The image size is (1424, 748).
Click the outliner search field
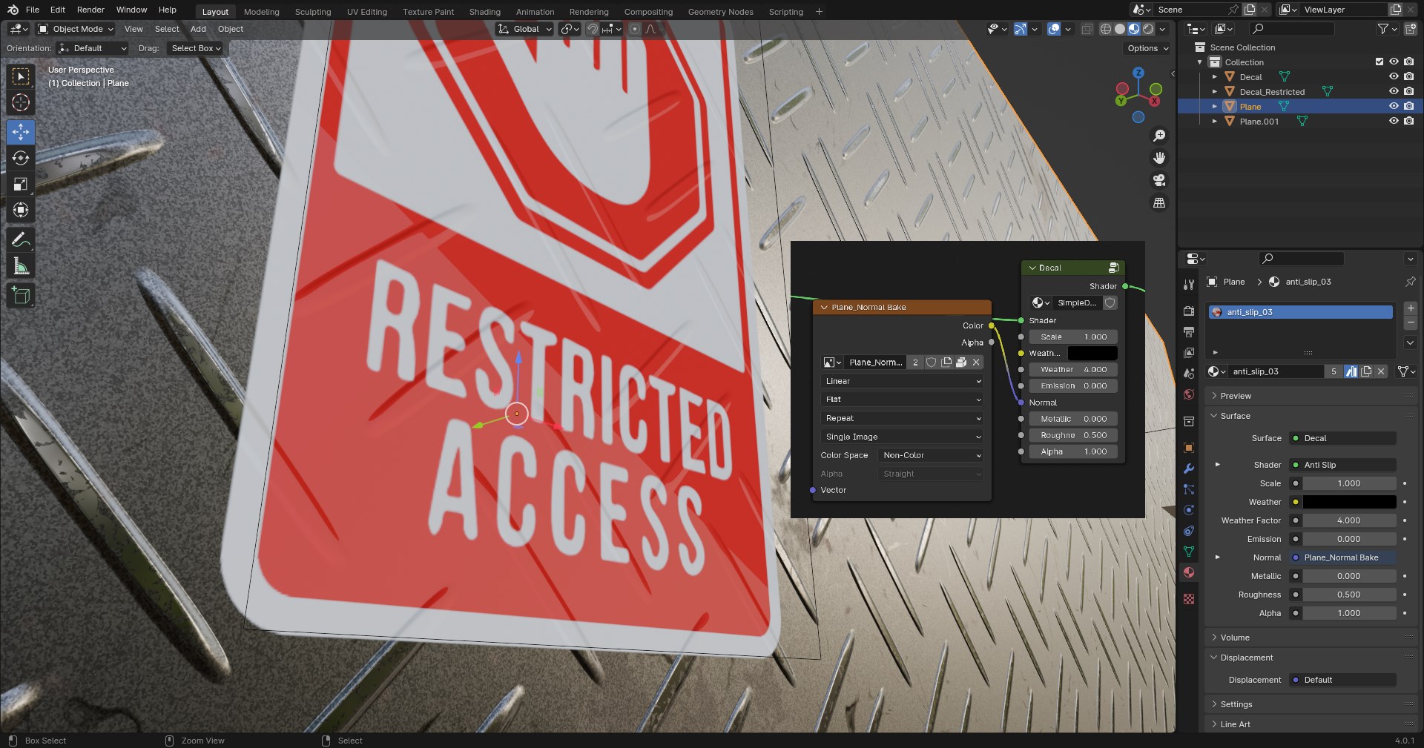tap(1290, 29)
